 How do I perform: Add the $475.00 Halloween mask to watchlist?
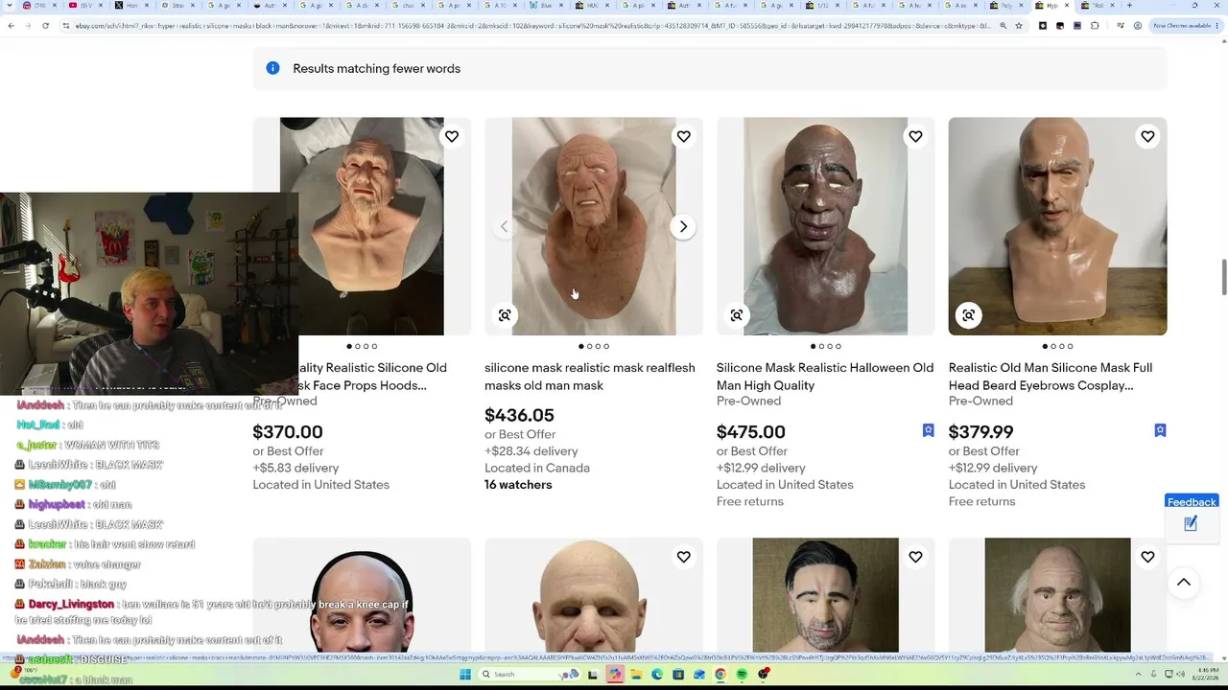916,137
